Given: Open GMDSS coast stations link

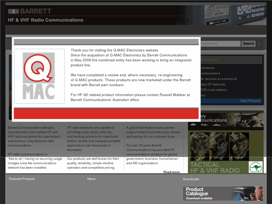Looking at the screenshot, I should point(214,90).
